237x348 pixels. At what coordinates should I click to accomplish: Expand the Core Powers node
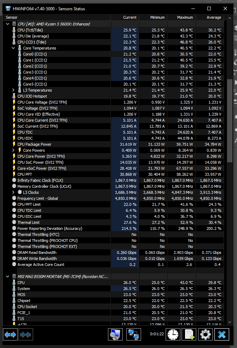pyautogui.click(x=13, y=150)
